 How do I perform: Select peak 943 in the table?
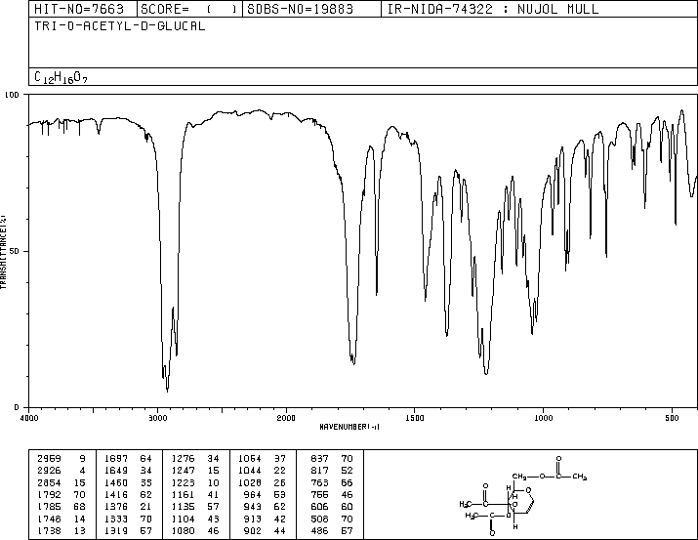click(253, 507)
